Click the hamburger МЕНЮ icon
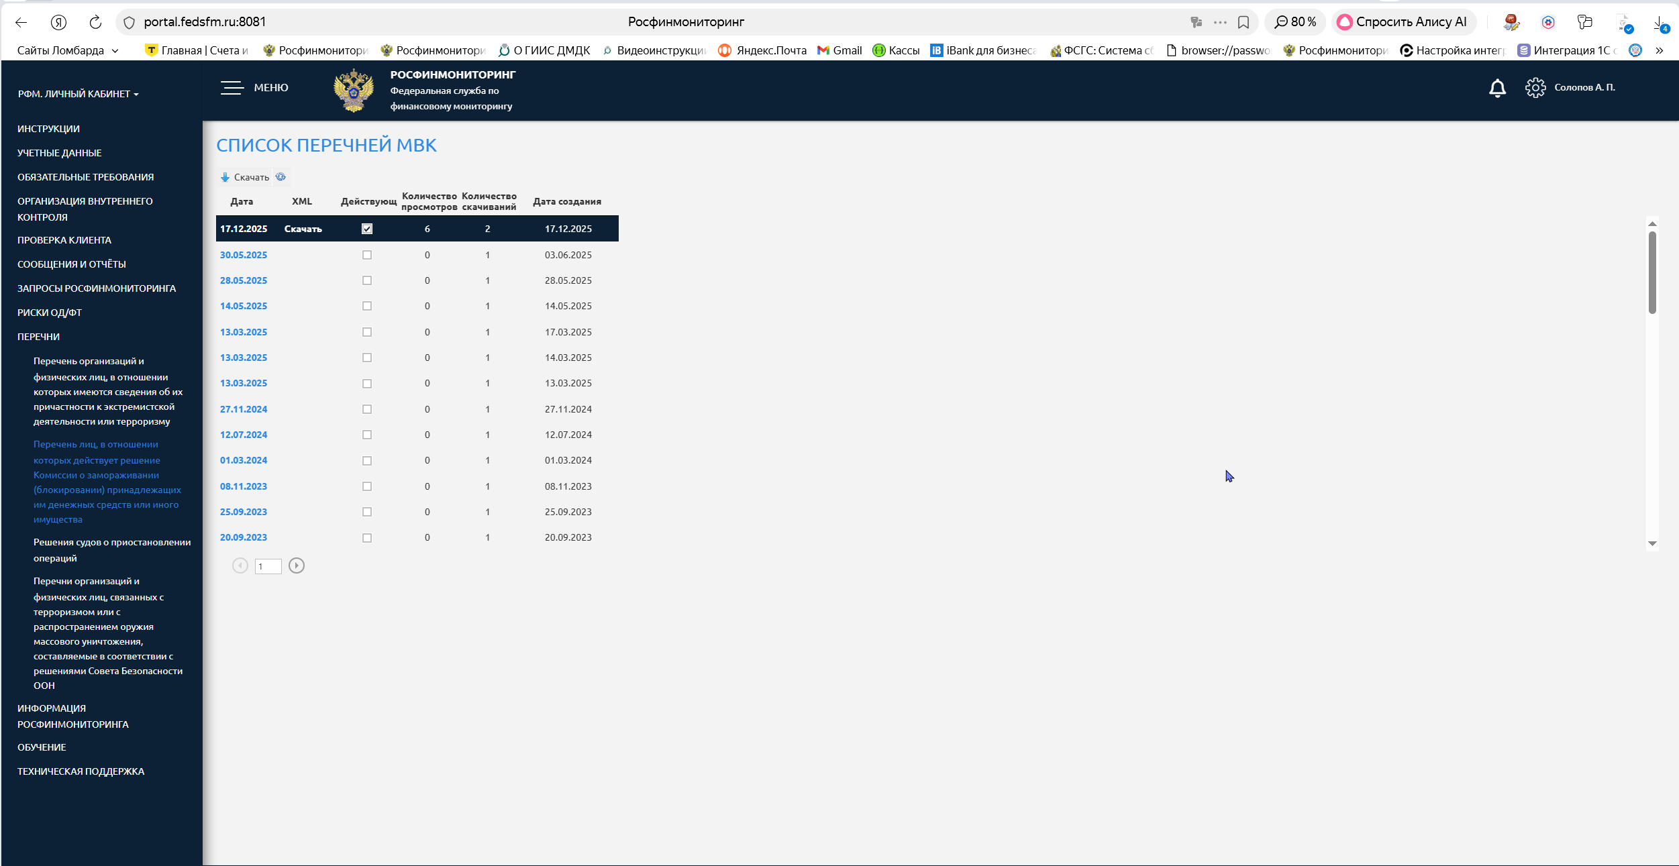 point(232,88)
